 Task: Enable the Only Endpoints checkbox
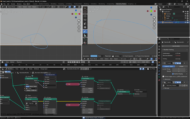tap(123, 56)
